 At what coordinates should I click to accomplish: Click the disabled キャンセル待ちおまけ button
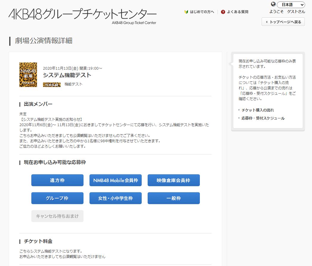(x=57, y=216)
